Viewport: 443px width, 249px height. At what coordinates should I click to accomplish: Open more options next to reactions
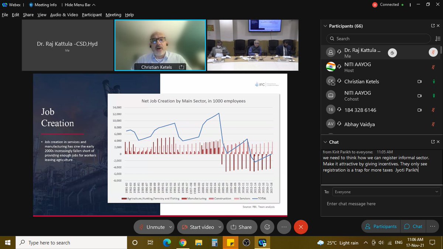tap(284, 227)
